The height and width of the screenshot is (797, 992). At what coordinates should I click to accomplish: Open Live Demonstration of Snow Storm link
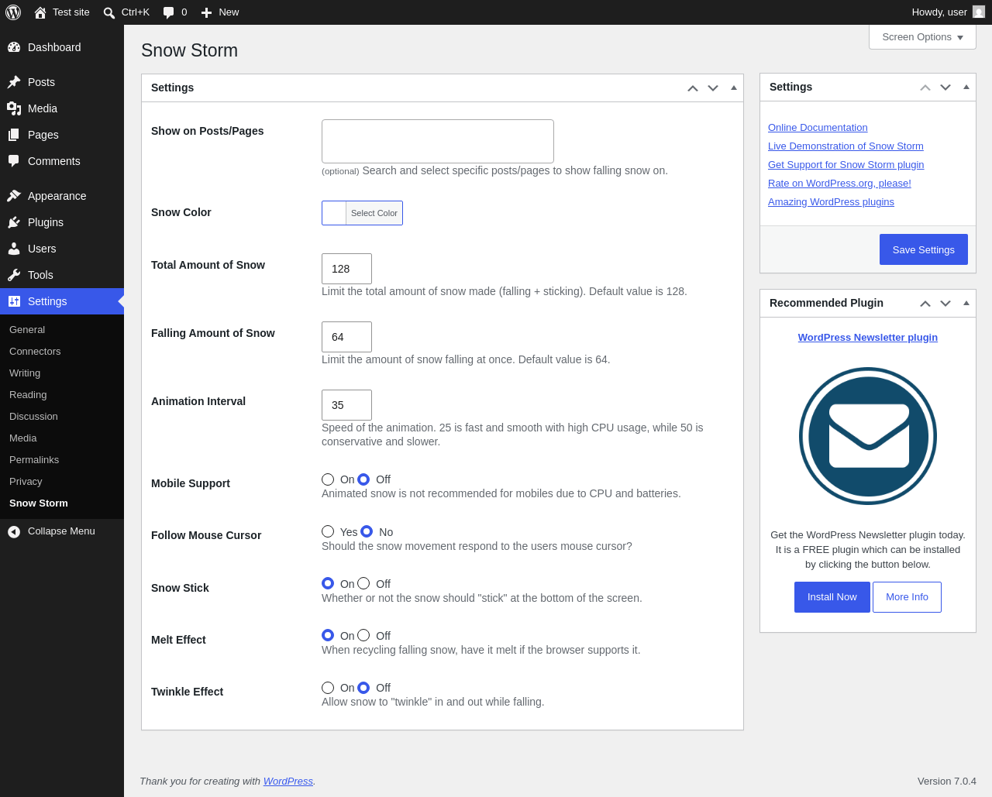pos(846,146)
